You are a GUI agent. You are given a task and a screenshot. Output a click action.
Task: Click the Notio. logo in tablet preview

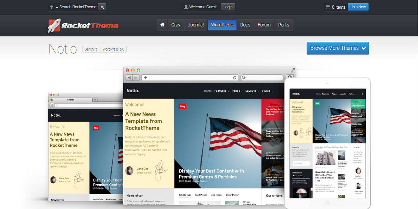[x=296, y=94]
